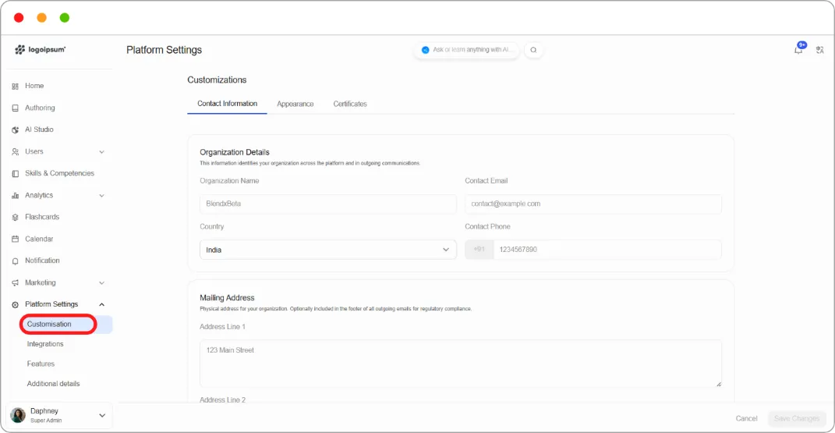Switch to the Contact Information tab
Image resolution: width=835 pixels, height=433 pixels.
[228, 103]
